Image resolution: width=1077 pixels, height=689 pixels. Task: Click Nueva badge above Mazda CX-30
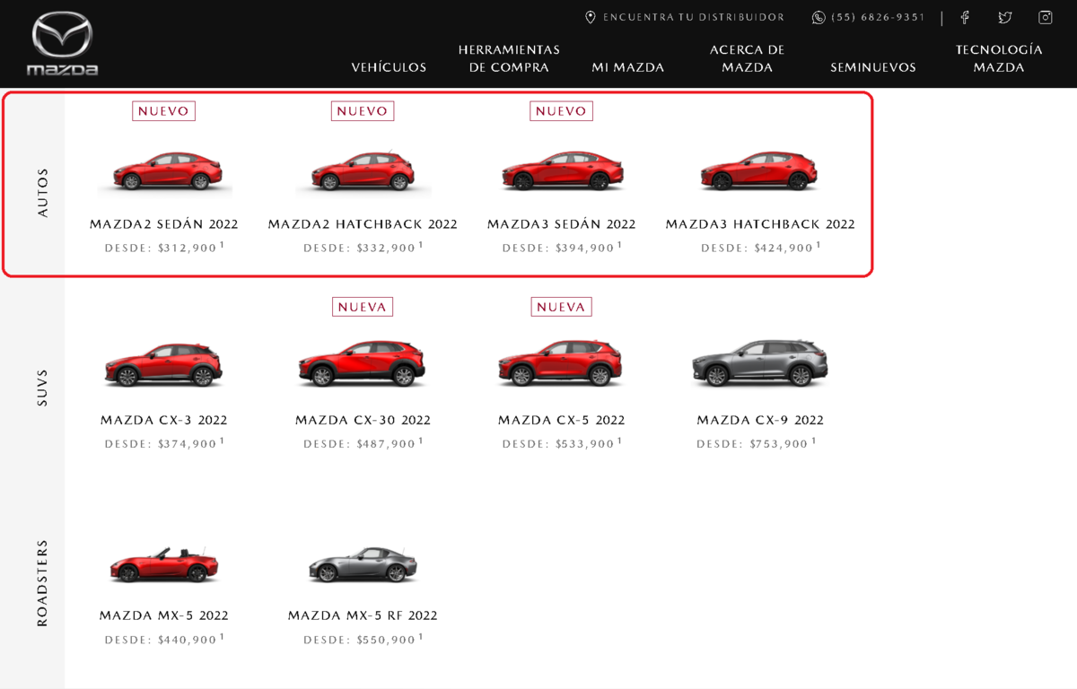click(363, 307)
